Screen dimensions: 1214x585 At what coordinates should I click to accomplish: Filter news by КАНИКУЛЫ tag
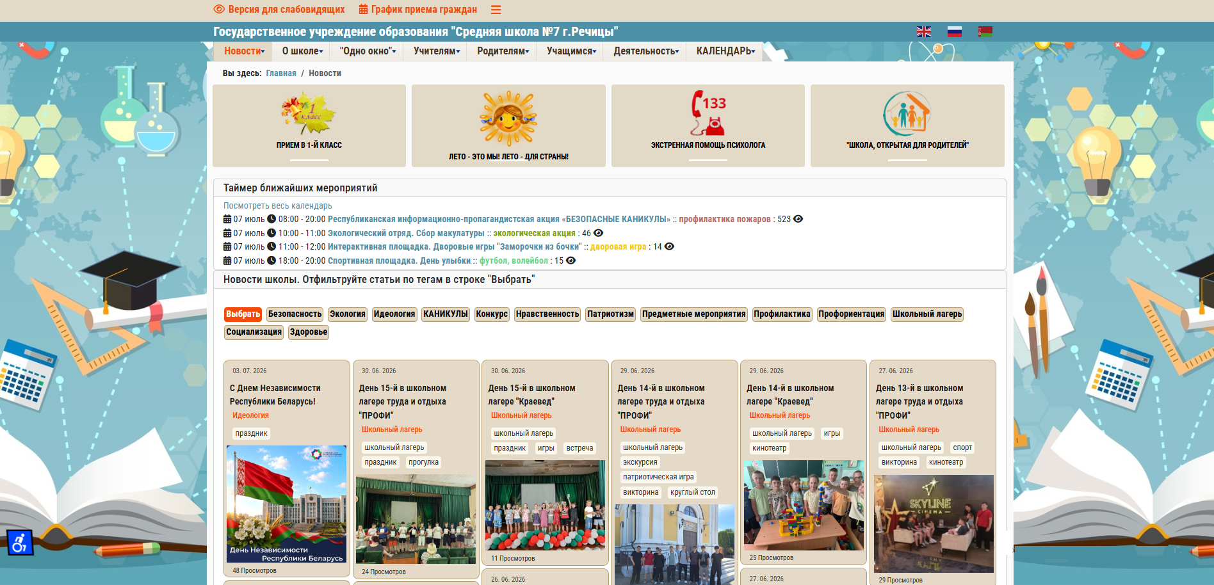[446, 314]
